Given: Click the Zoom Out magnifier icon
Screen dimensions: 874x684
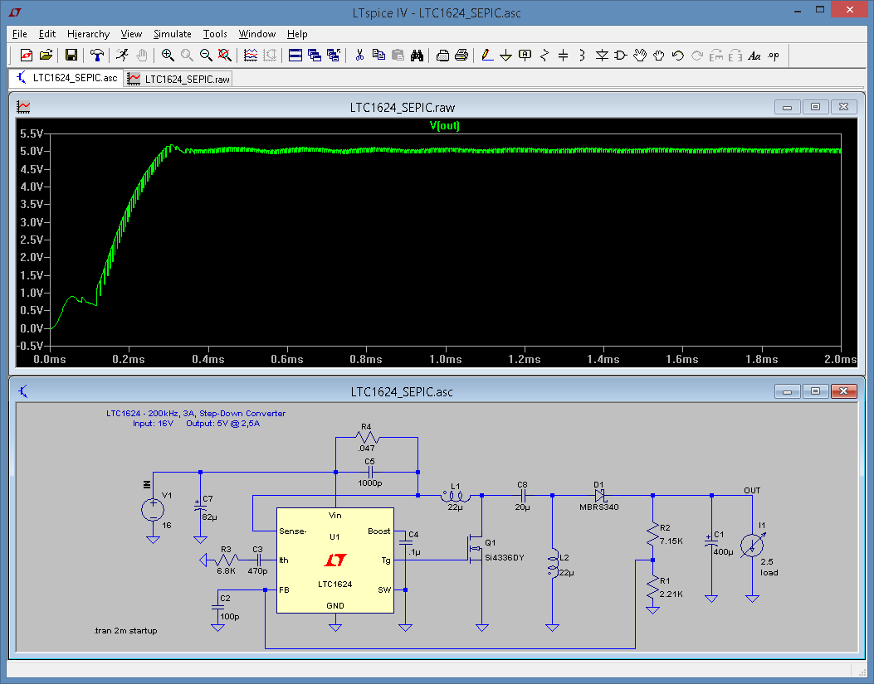Looking at the screenshot, I should pos(206,56).
